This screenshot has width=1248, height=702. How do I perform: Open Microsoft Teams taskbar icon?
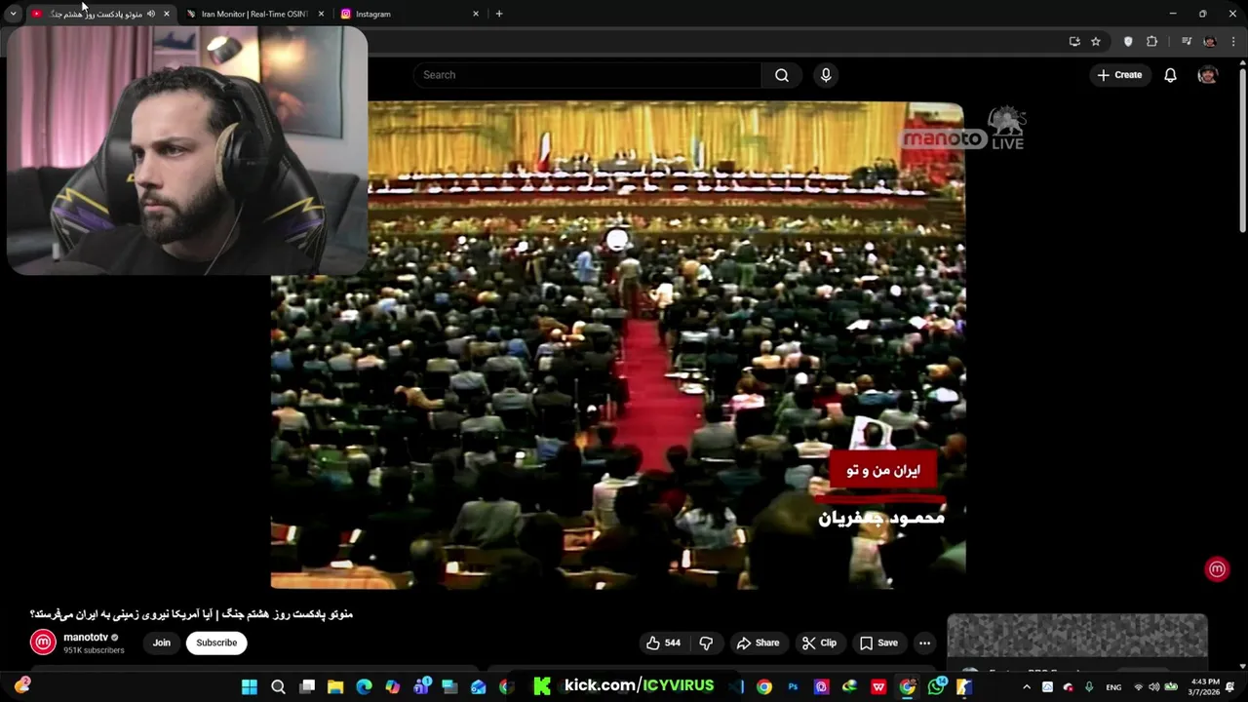(x=421, y=687)
